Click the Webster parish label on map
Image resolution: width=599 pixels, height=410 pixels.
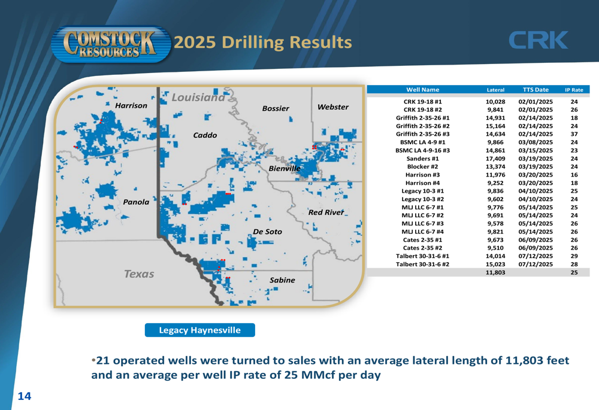tap(332, 107)
